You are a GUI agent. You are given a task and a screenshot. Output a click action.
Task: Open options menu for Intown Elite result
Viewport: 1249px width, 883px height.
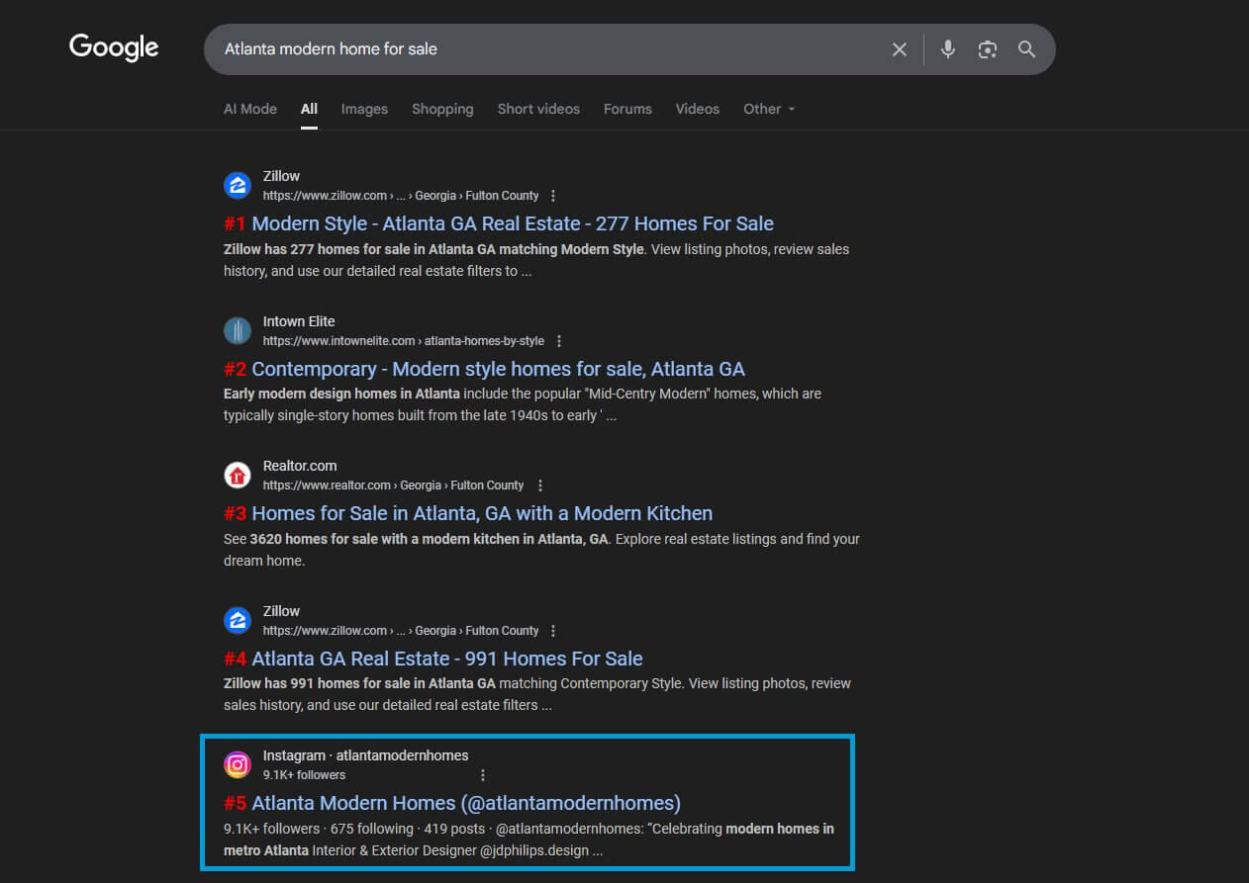coord(558,341)
